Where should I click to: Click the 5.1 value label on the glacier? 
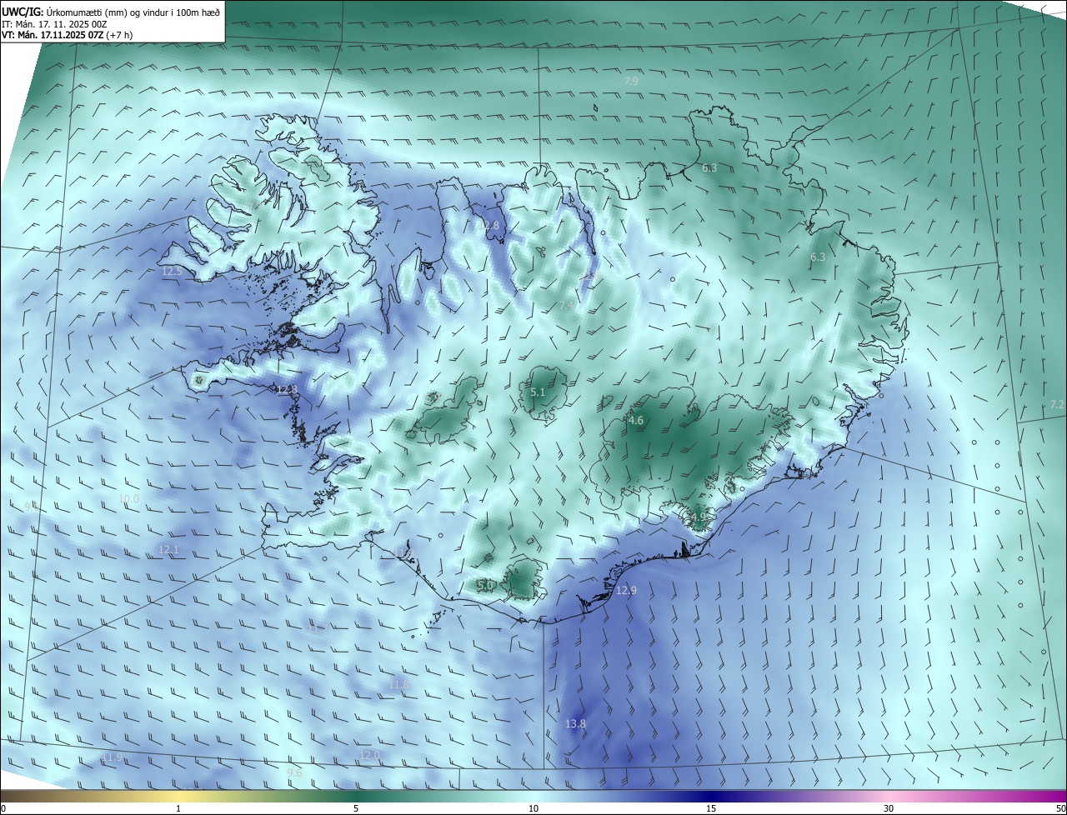coord(538,392)
